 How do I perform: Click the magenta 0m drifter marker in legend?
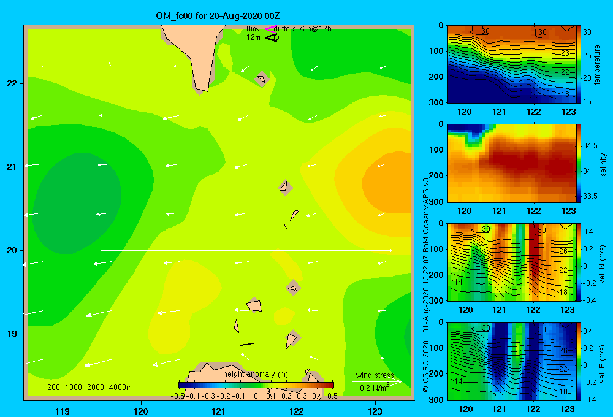[x=271, y=29]
